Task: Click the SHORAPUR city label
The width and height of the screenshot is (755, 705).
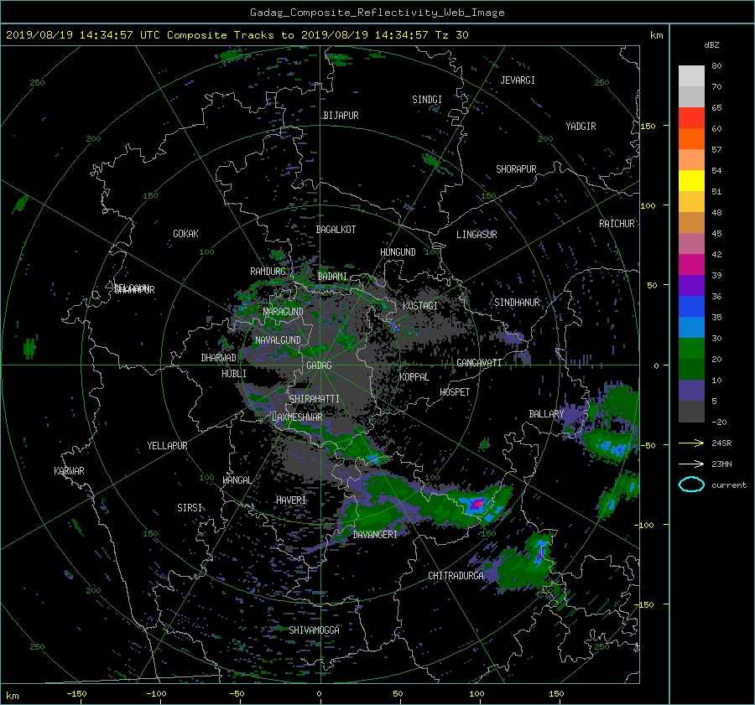Action: click(516, 169)
